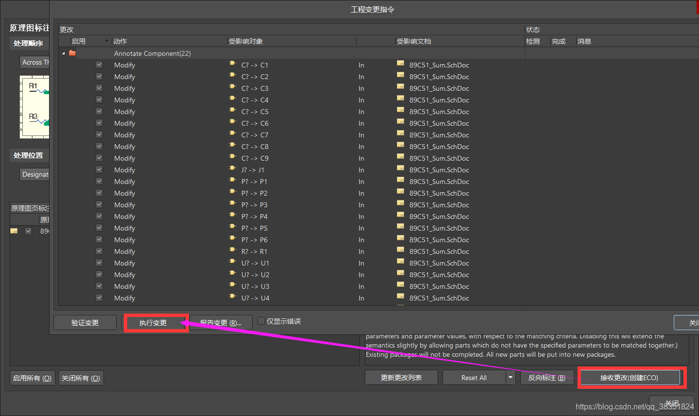The height and width of the screenshot is (416, 699).
Task: Click the document icon in the U4 row
Action: click(x=400, y=297)
